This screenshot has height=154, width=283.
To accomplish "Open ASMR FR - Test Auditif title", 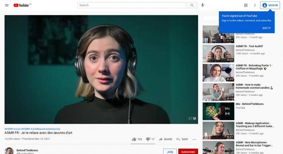I will point(249,46).
